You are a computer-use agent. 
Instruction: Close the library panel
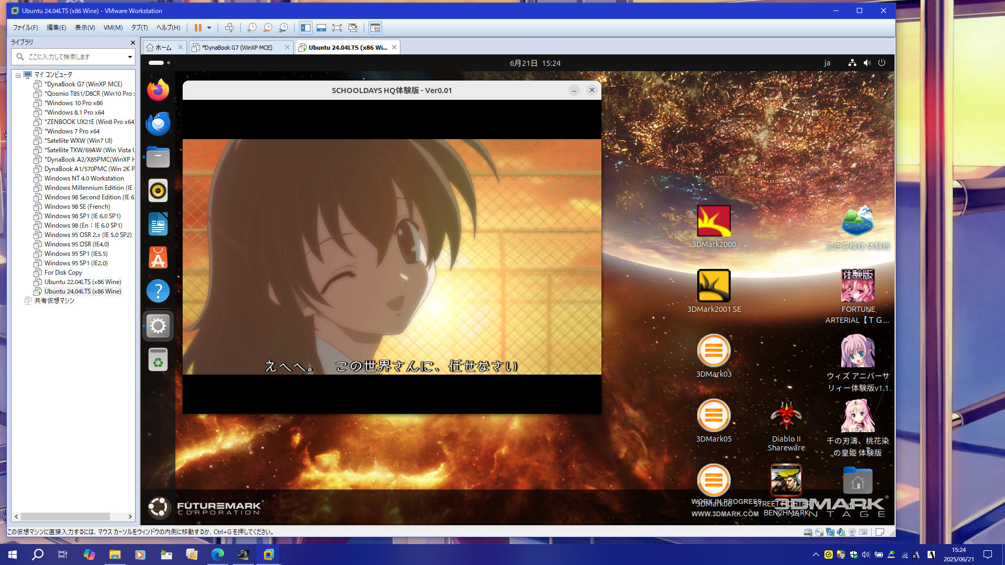point(132,42)
